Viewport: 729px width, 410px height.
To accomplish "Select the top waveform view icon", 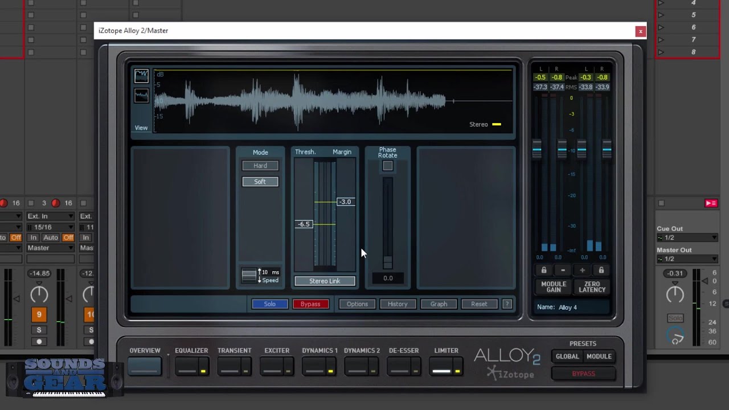I will tap(141, 76).
